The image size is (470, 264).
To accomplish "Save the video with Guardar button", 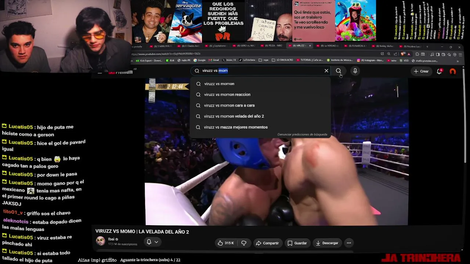I will 297,243.
